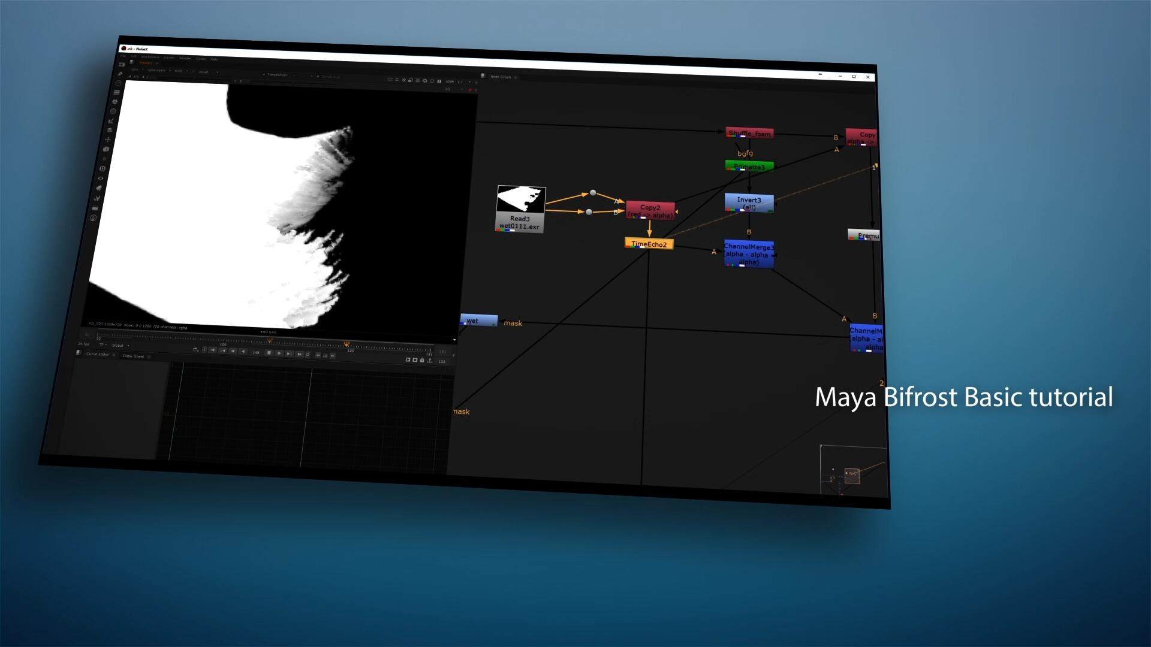Expand the sRGB viewer process dropdown
Image resolution: width=1151 pixels, height=647 pixels.
pyautogui.click(x=205, y=72)
